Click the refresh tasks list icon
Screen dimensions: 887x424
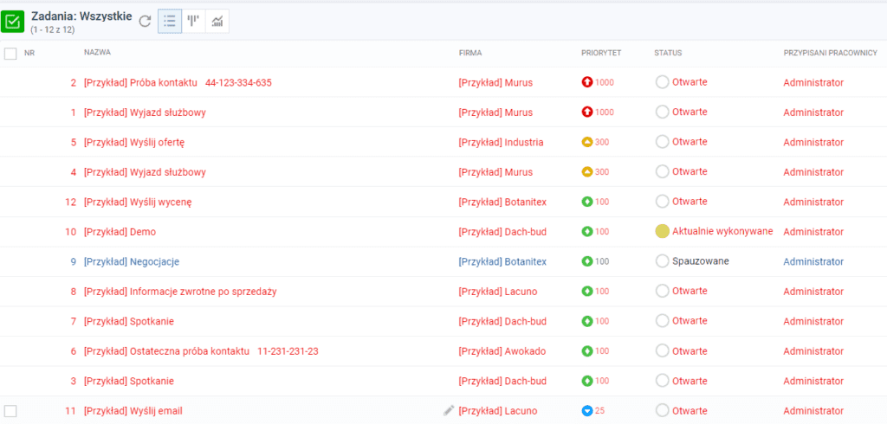click(145, 21)
